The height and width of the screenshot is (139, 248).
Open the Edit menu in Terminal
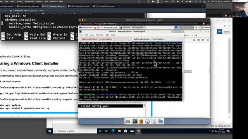click(86, 35)
